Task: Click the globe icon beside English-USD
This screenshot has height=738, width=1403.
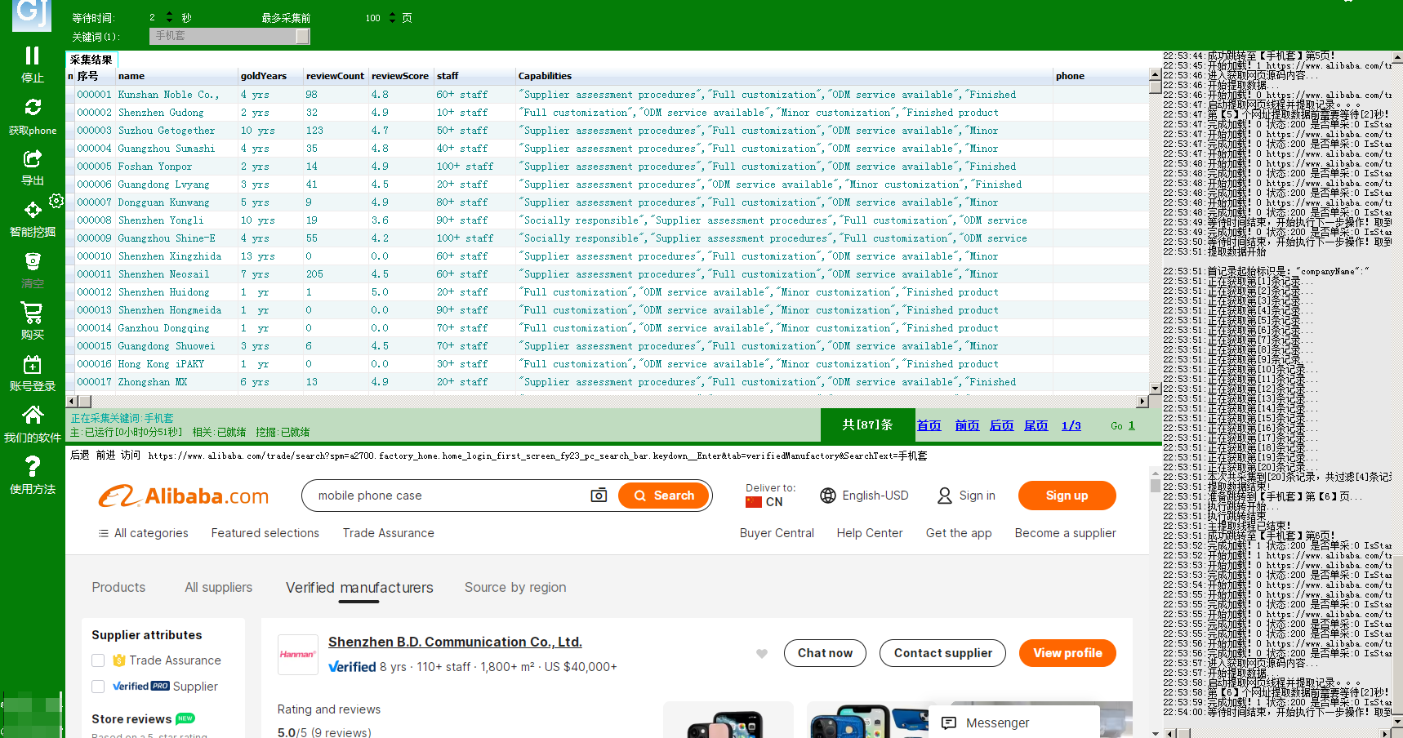Action: 828,496
